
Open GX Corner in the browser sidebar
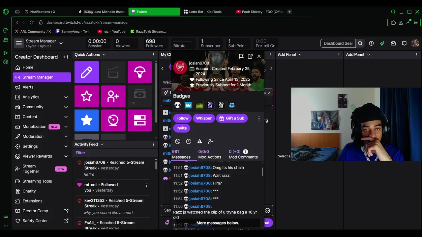6,217
